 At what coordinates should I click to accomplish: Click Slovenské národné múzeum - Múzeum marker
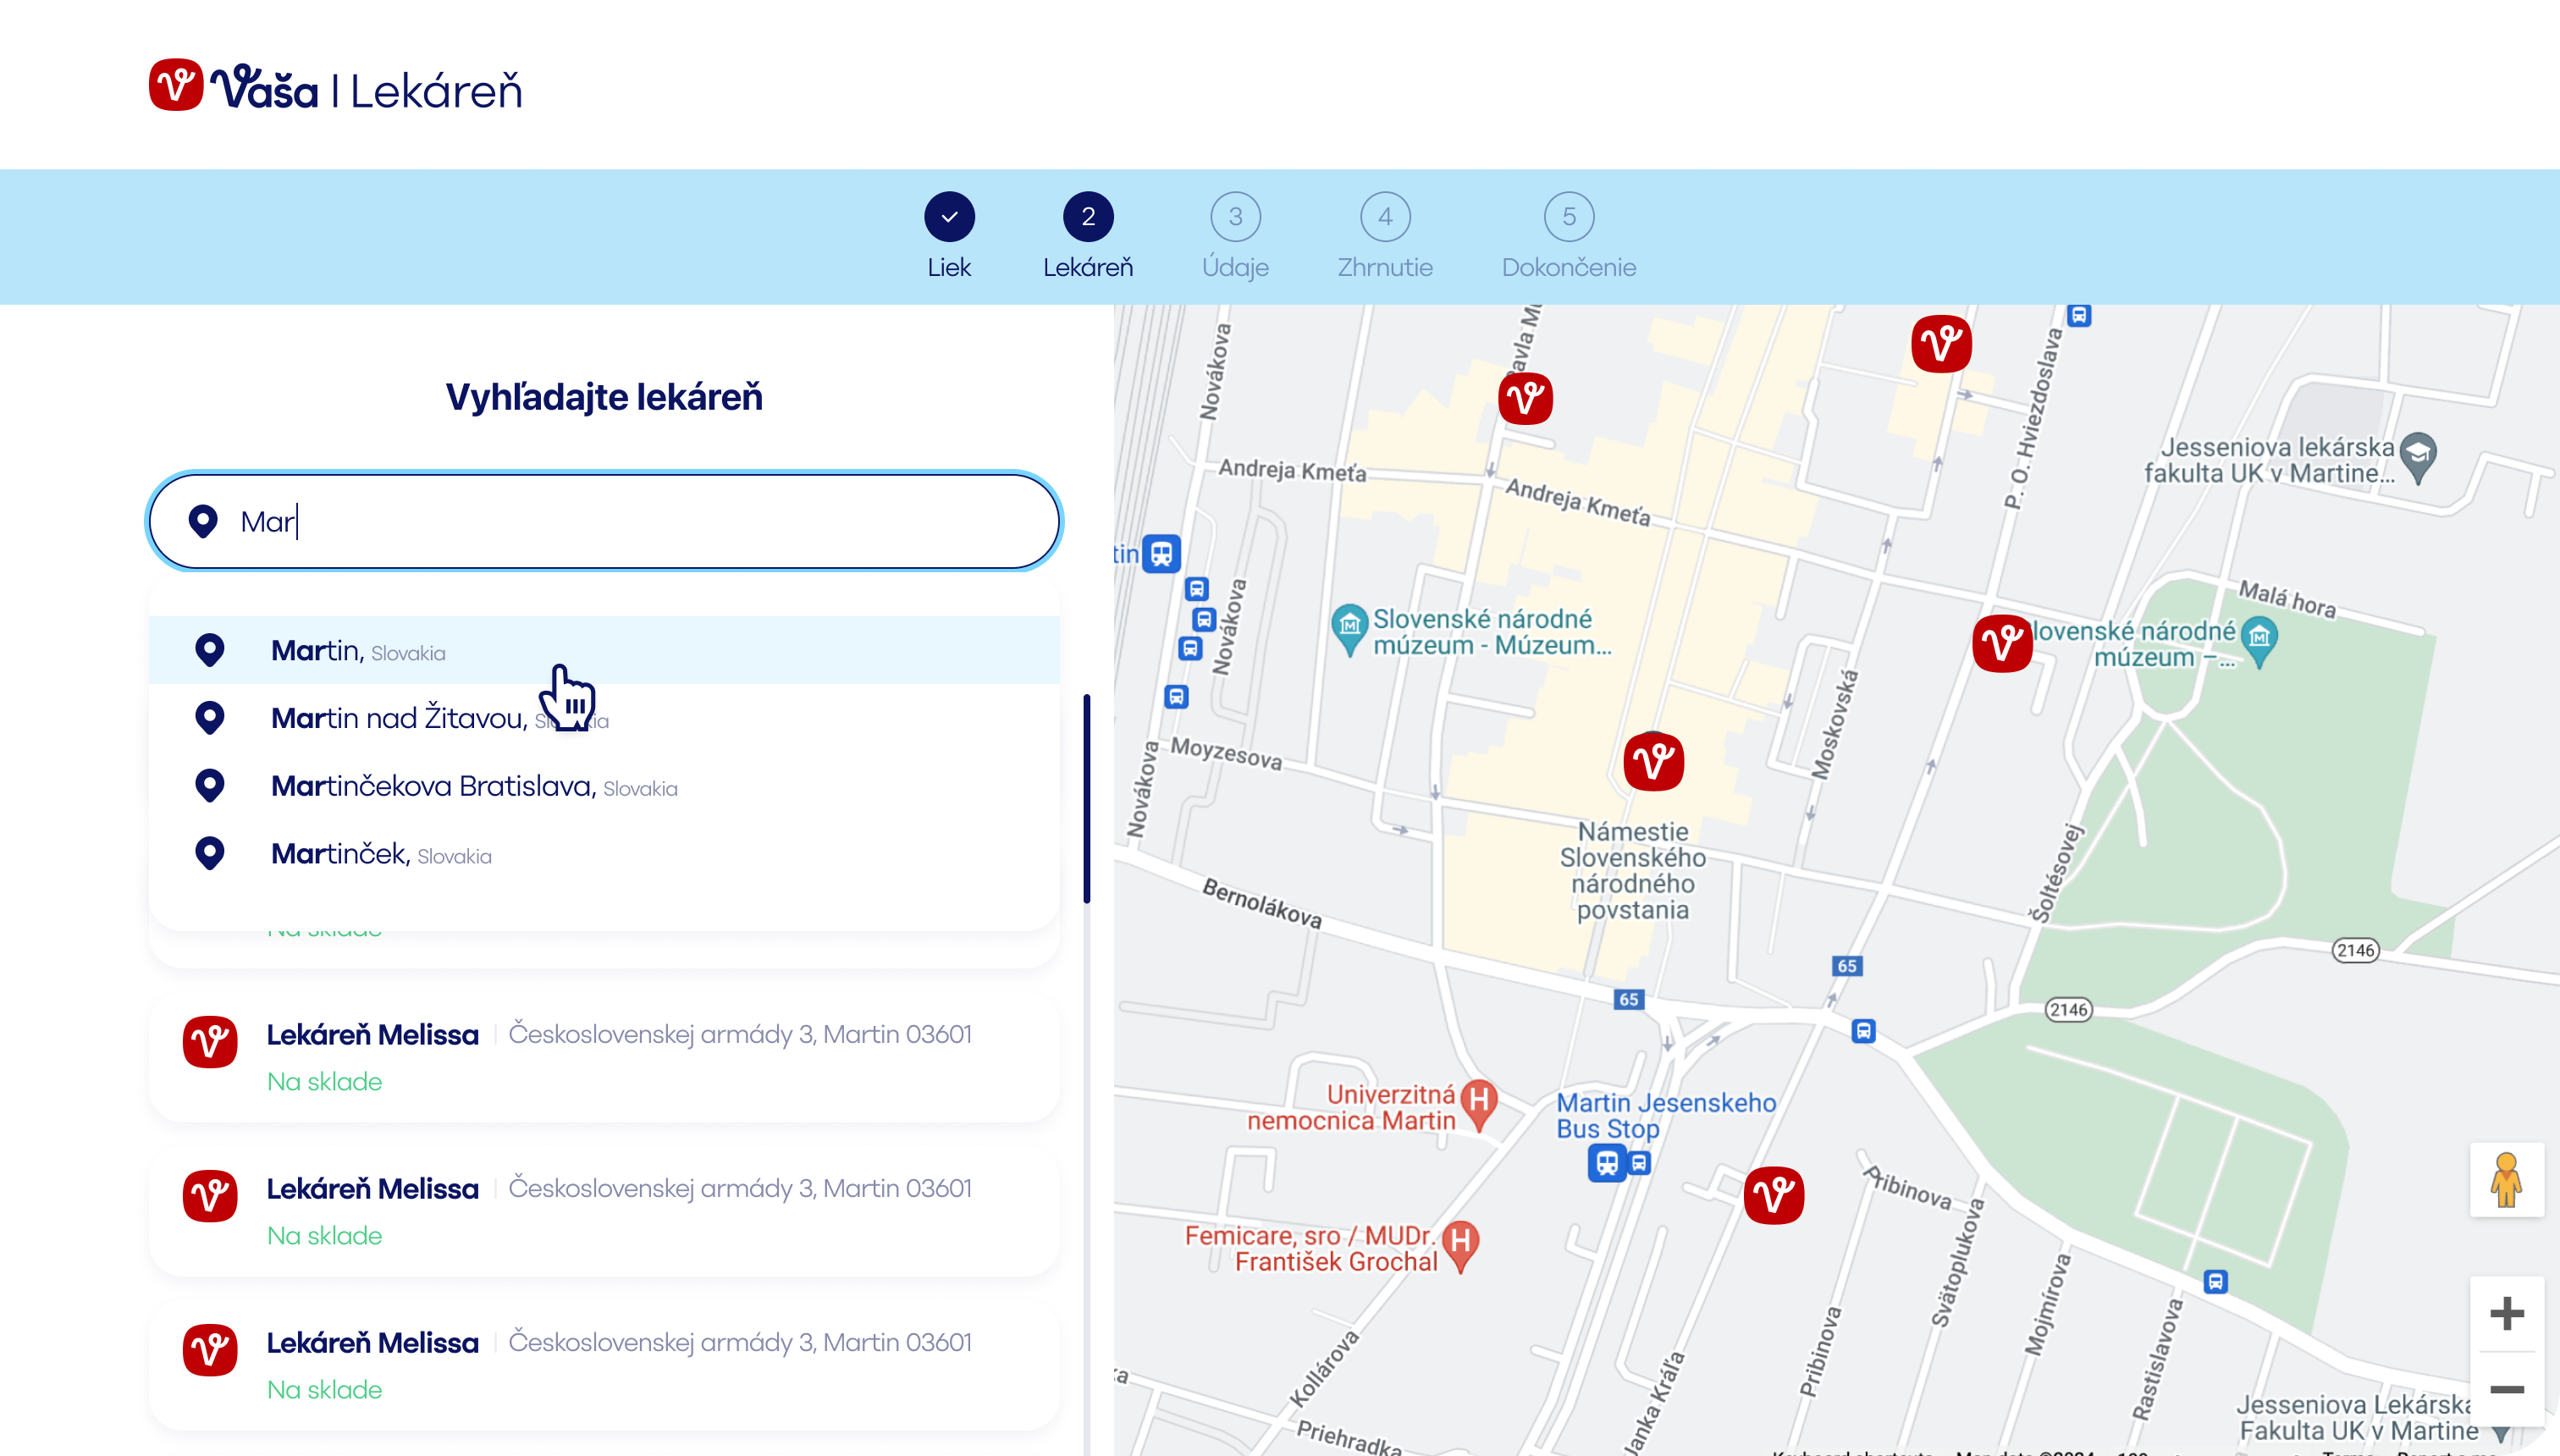1349,629
